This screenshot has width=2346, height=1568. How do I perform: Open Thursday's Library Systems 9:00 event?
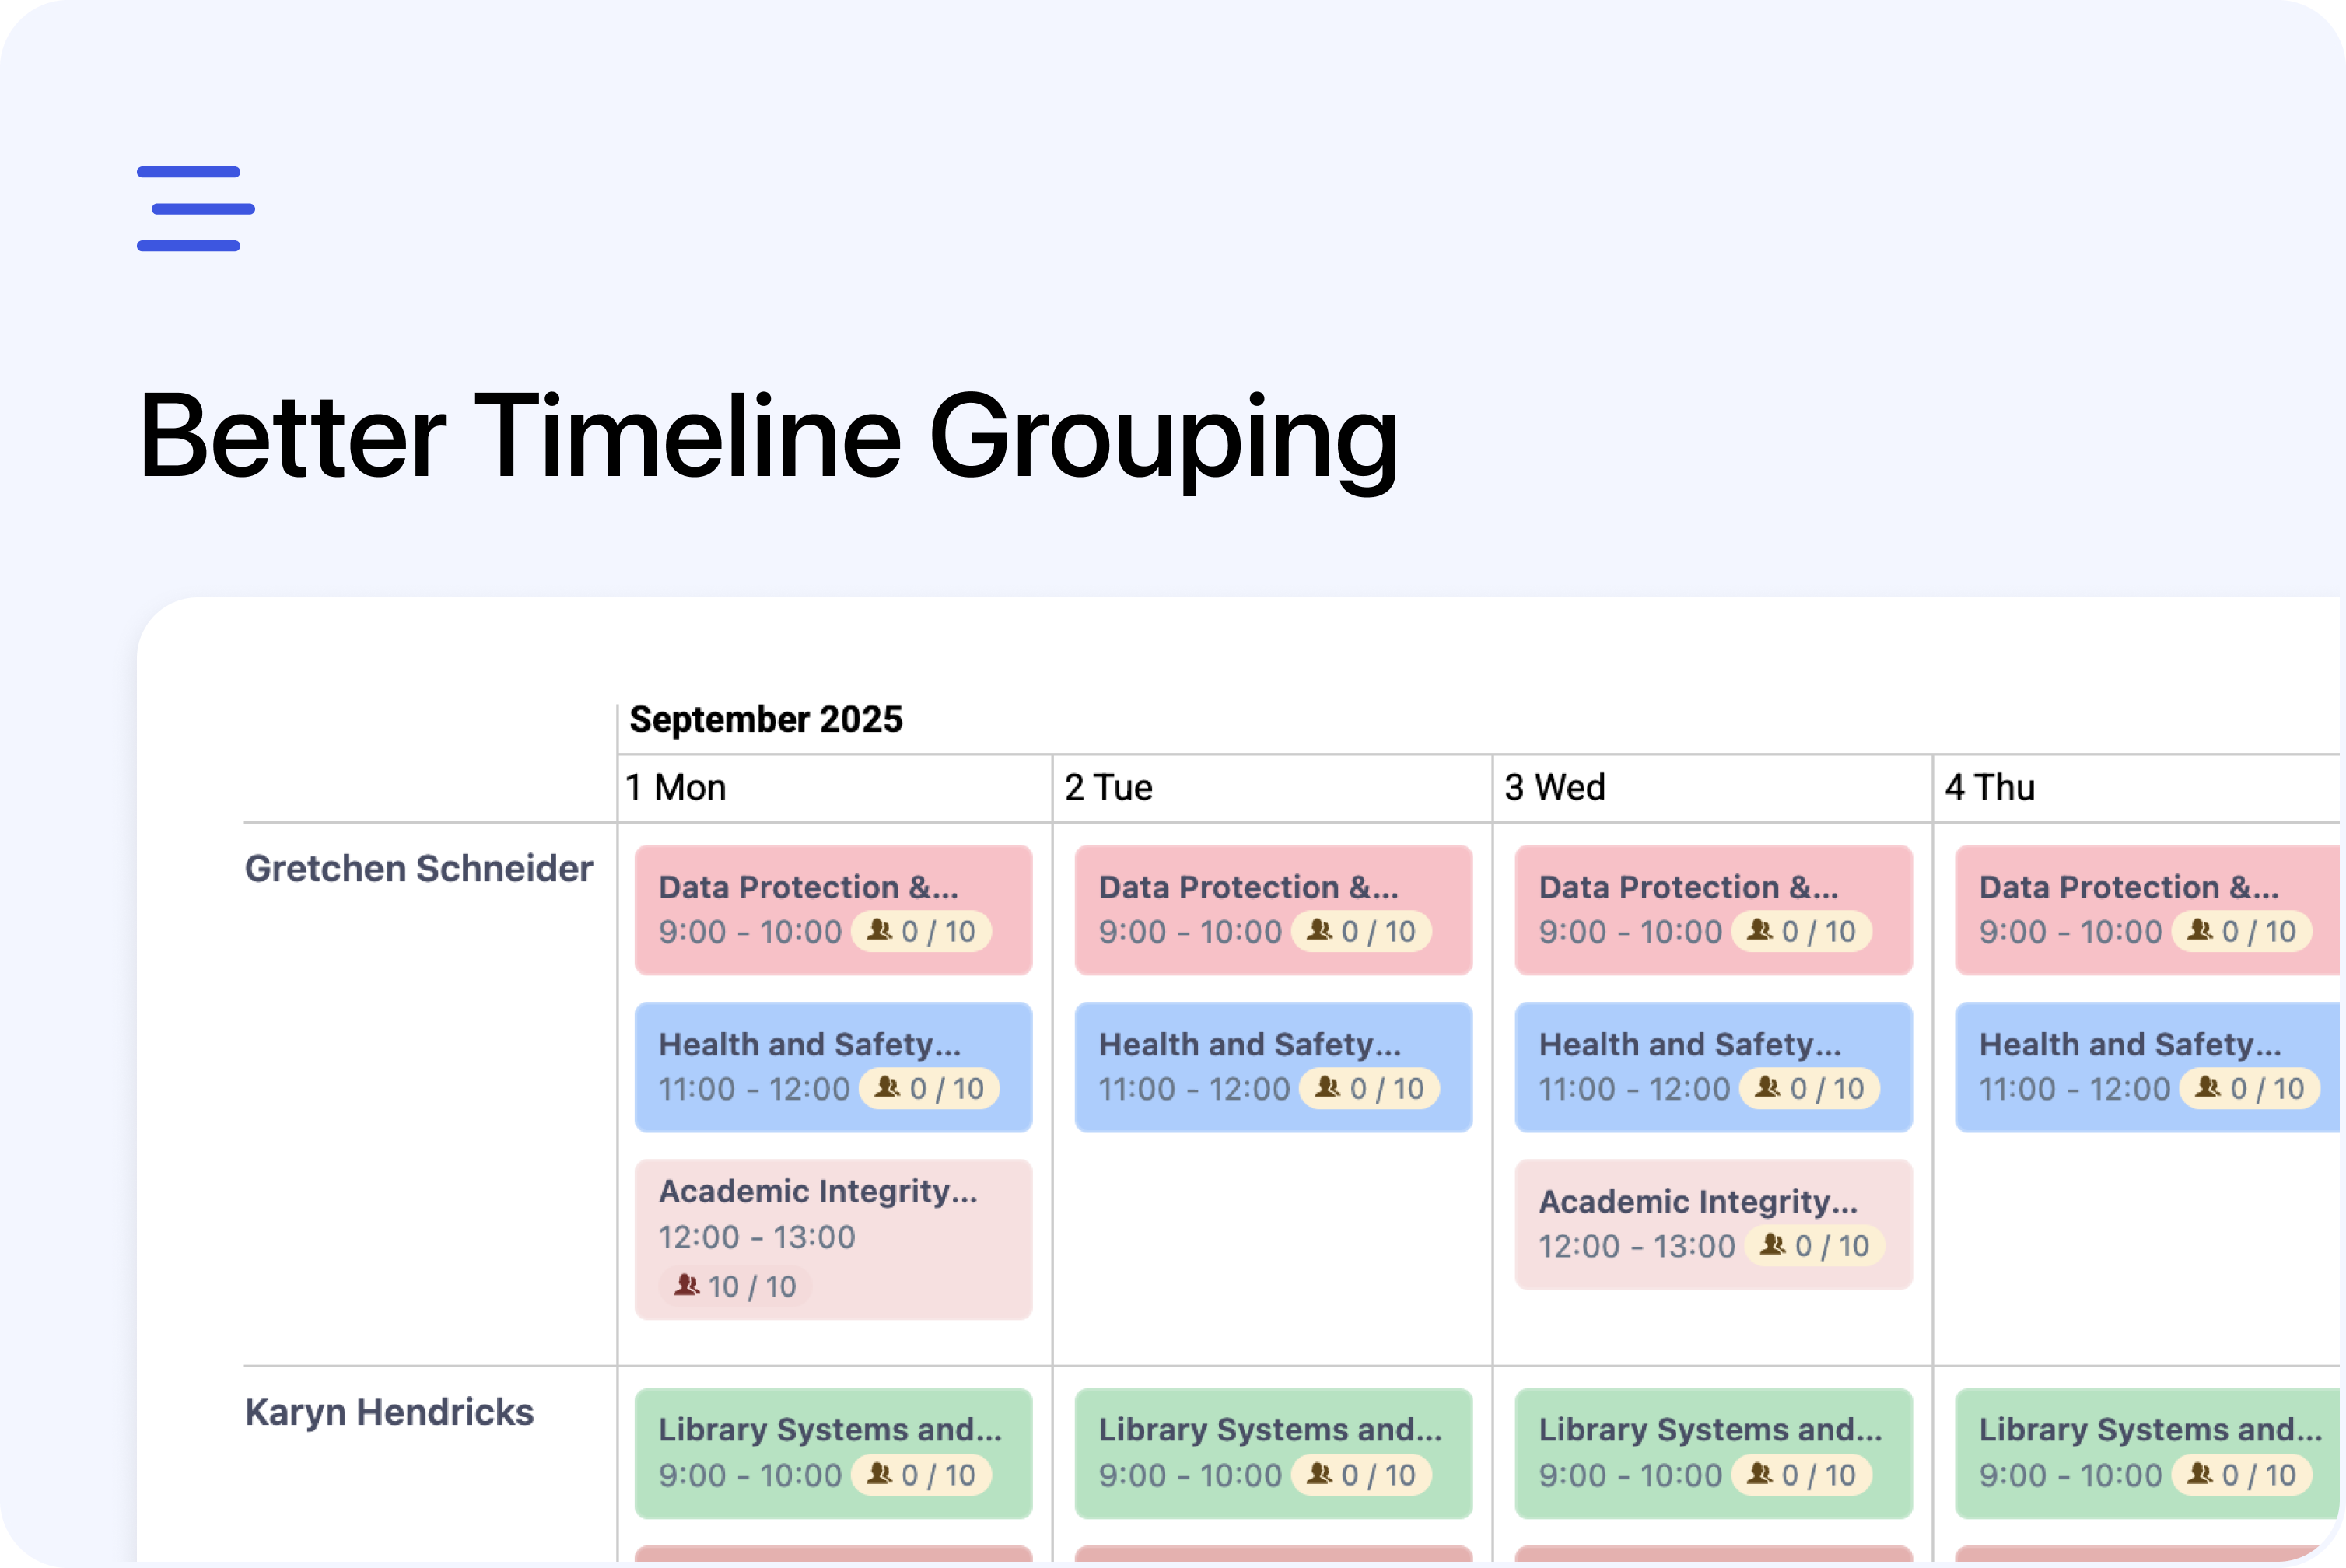point(2148,1453)
